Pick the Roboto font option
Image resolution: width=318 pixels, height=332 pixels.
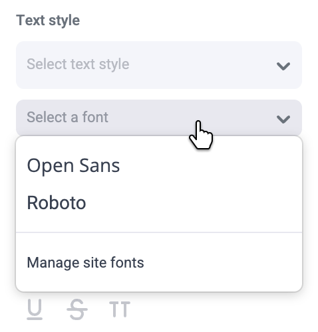coord(57,203)
